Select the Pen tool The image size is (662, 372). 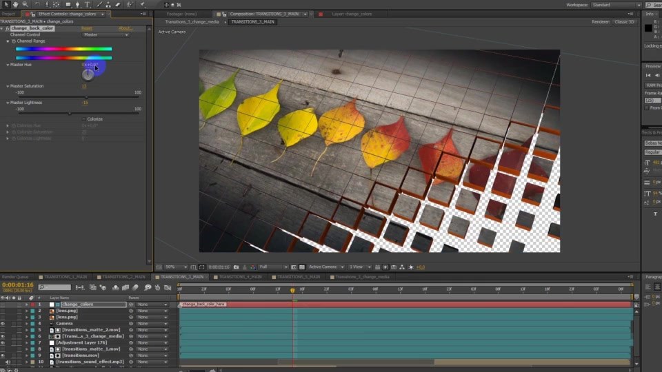pyautogui.click(x=78, y=5)
